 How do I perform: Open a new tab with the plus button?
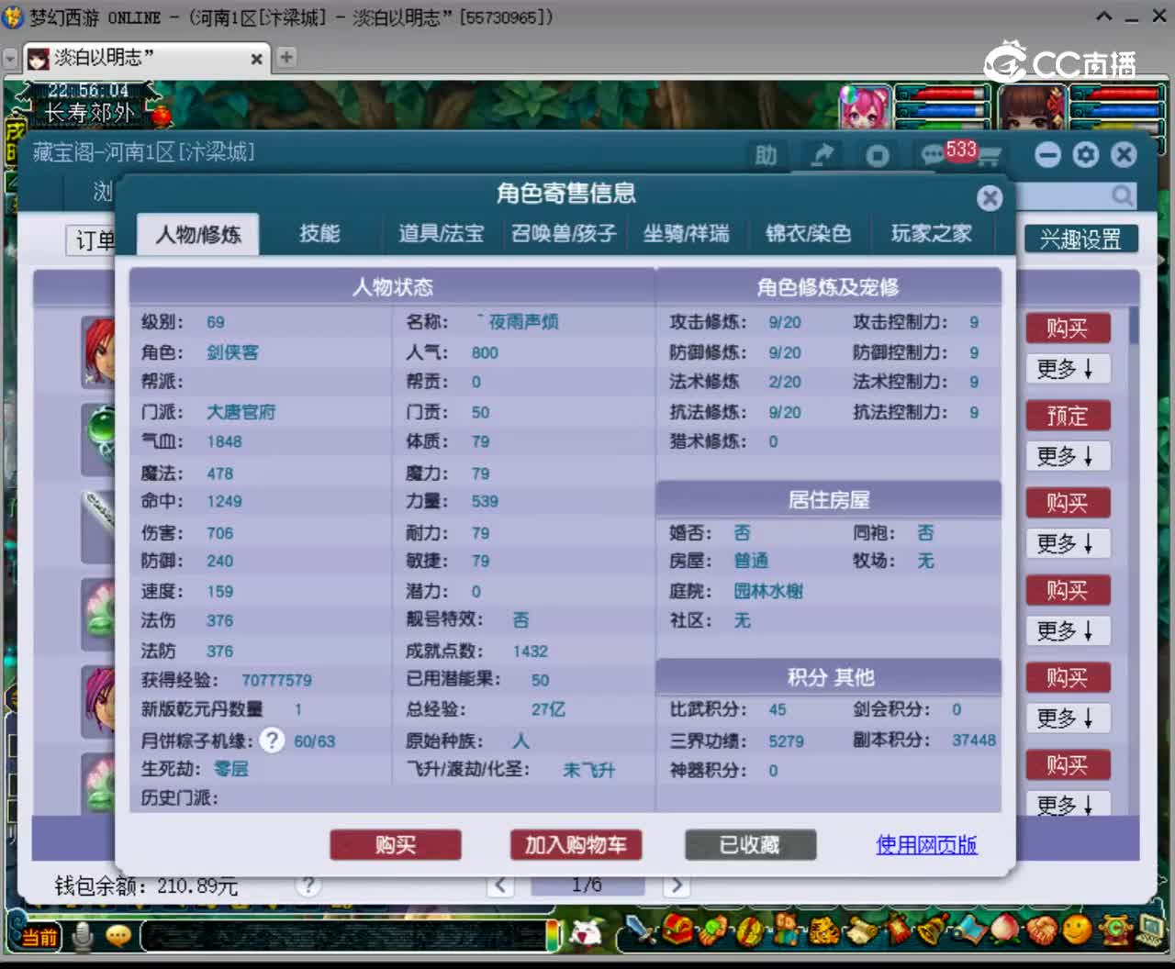point(286,57)
